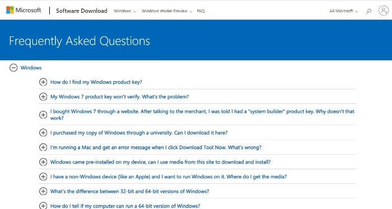Open 'I have a non-Windows device' question link
Image resolution: width=392 pixels, height=209 pixels.
[x=169, y=177]
